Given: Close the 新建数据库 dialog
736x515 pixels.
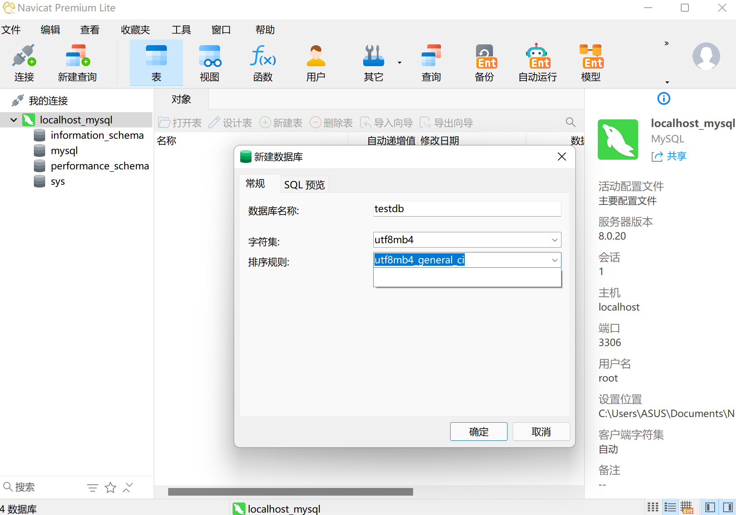Looking at the screenshot, I should point(562,156).
